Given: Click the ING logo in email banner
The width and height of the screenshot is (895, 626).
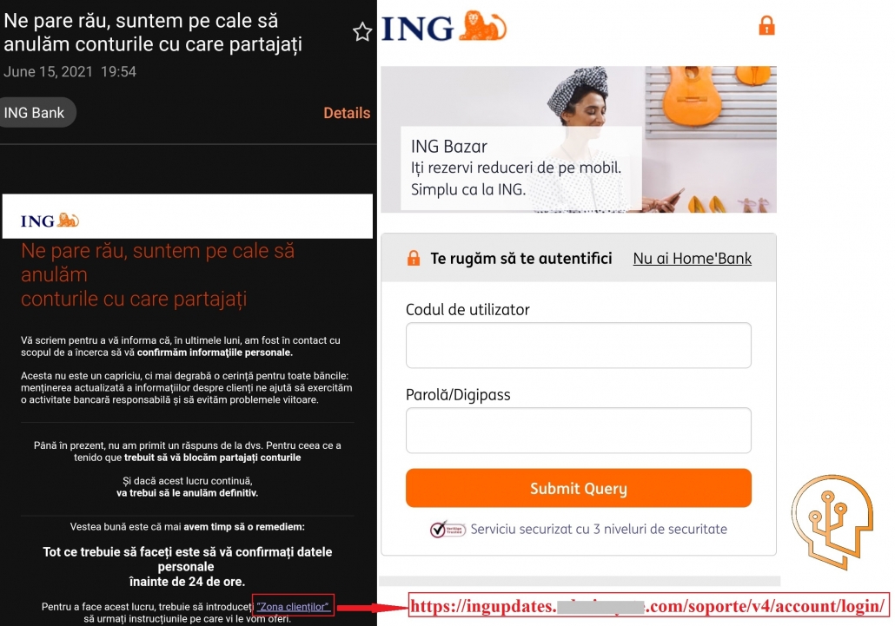Looking at the screenshot, I should [50, 220].
